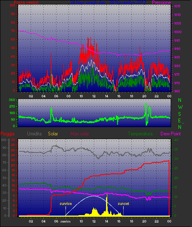Select the 'Dew Point' legend label

click(x=171, y=134)
